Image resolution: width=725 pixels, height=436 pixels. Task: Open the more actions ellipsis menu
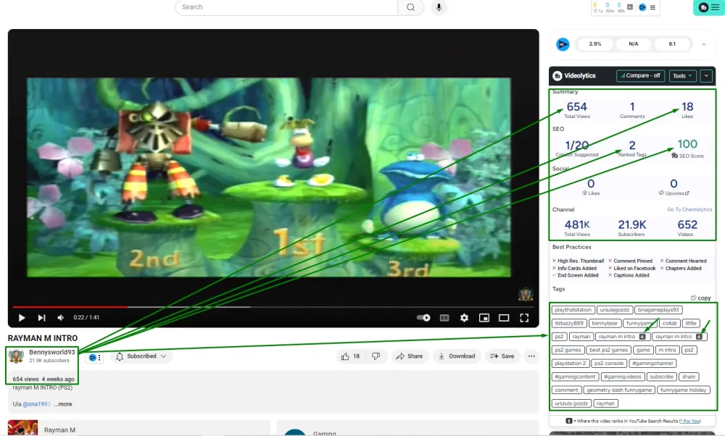[531, 356]
